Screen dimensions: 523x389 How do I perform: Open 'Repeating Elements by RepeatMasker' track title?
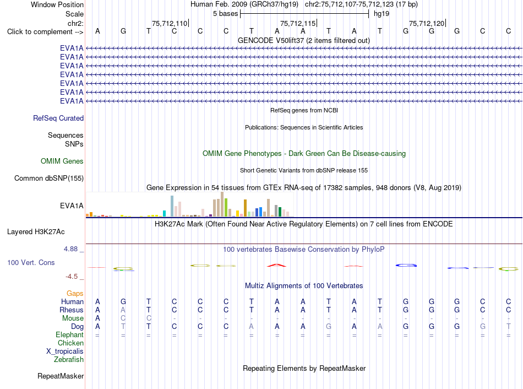304,368
